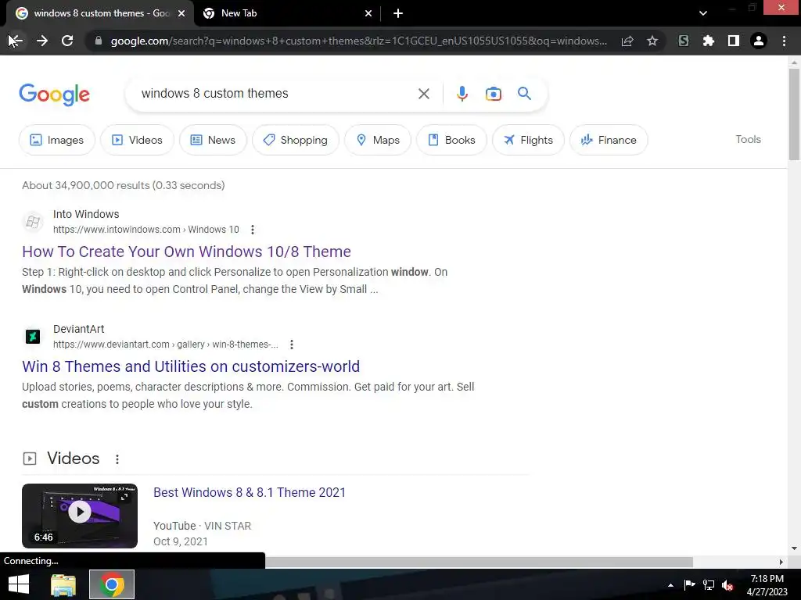801x600 pixels.
Task: Play the 6:46 video thumbnail
Action: (x=80, y=516)
